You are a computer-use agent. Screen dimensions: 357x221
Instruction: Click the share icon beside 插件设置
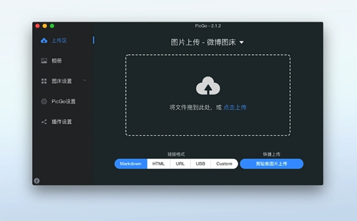[44, 122]
